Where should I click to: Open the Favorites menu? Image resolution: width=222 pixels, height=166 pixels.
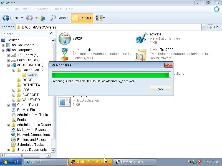[x=41, y=9]
